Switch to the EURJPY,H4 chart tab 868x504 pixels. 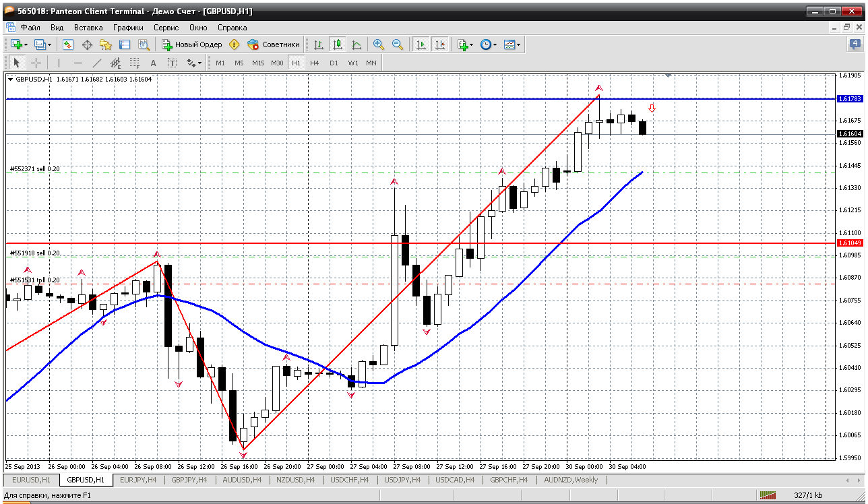tap(138, 480)
